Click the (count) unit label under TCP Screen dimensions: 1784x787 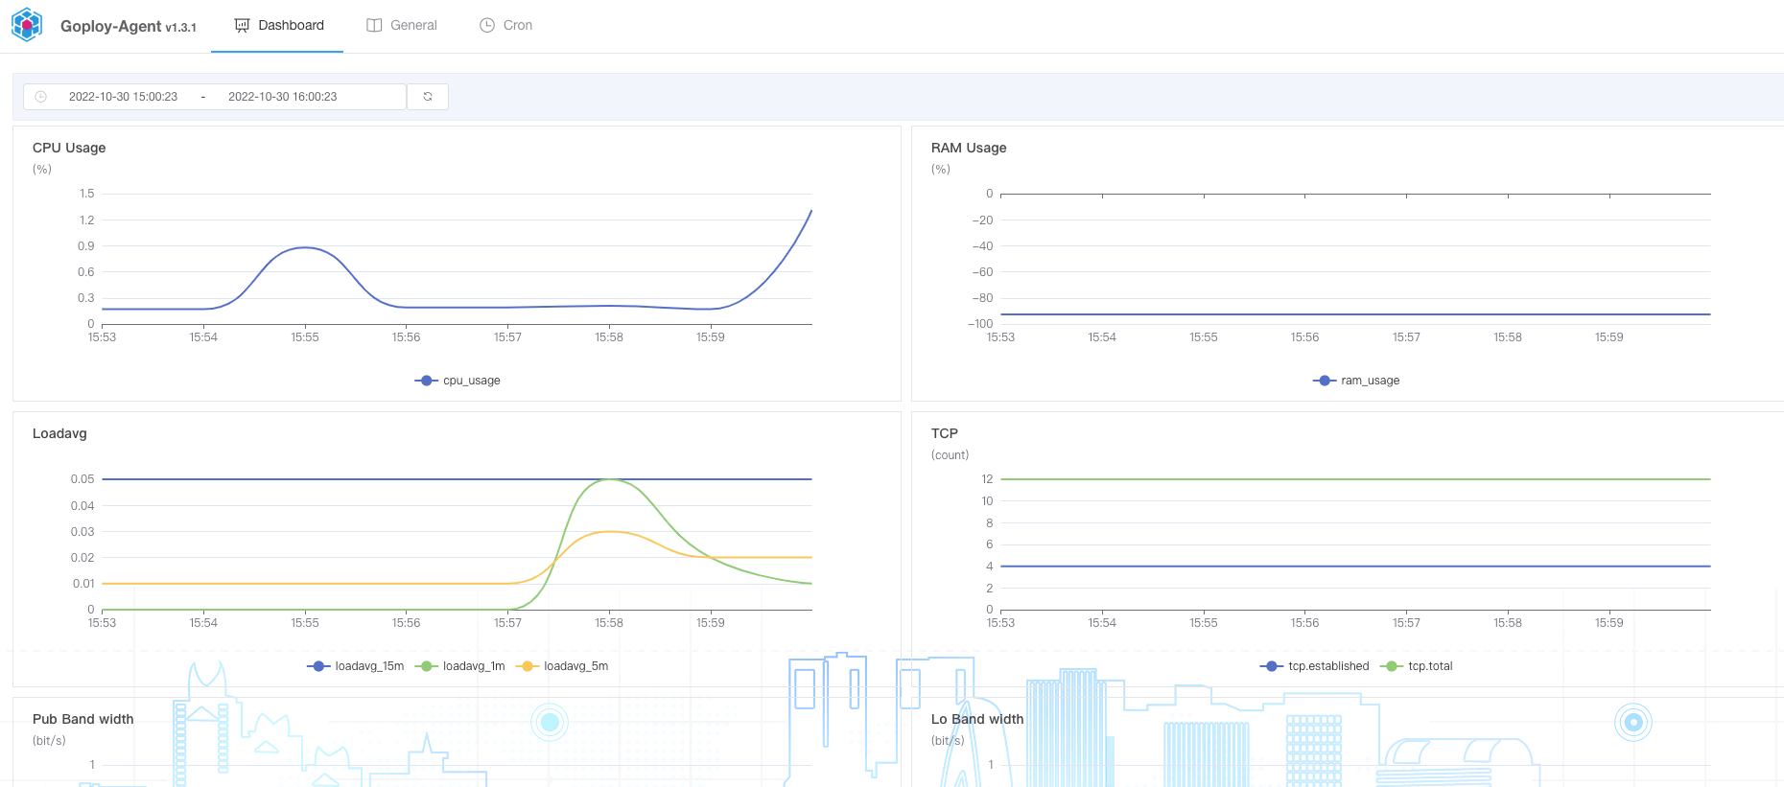[x=951, y=455]
